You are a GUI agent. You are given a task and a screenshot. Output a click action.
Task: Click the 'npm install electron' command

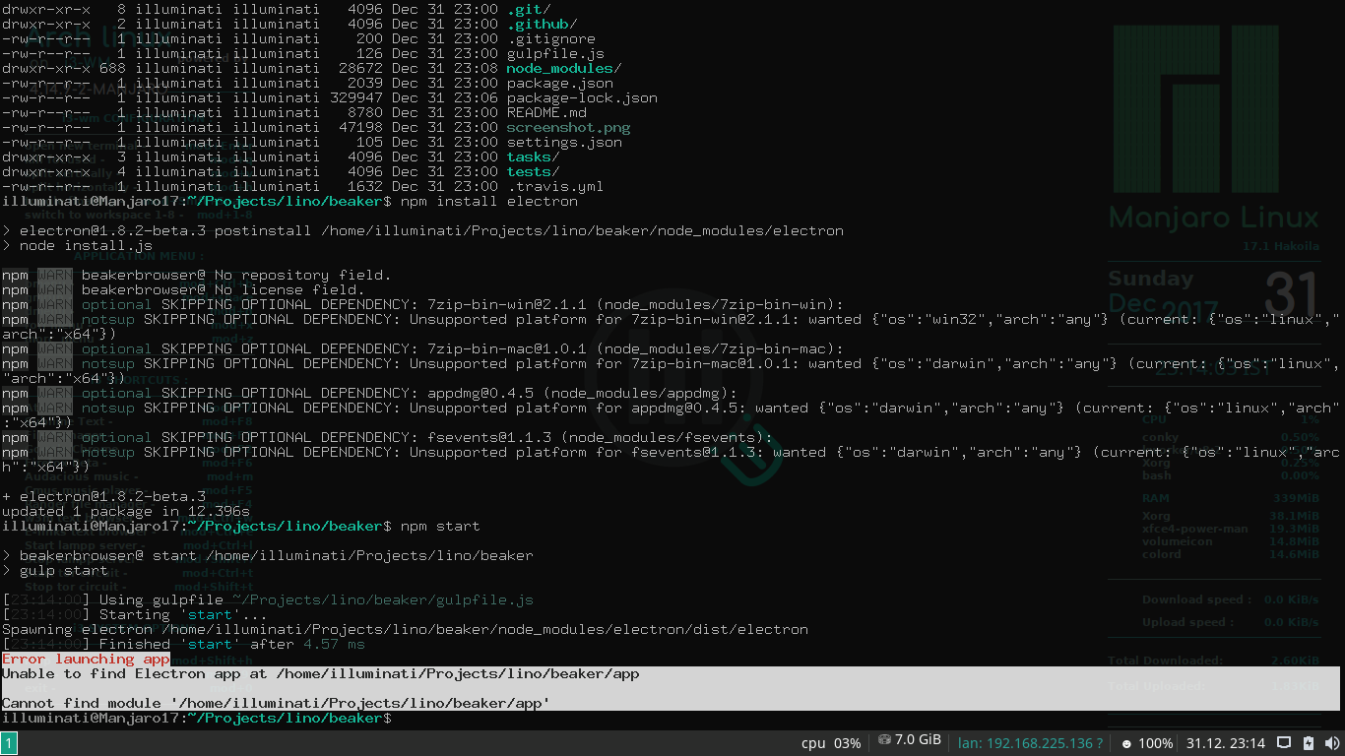pos(488,201)
